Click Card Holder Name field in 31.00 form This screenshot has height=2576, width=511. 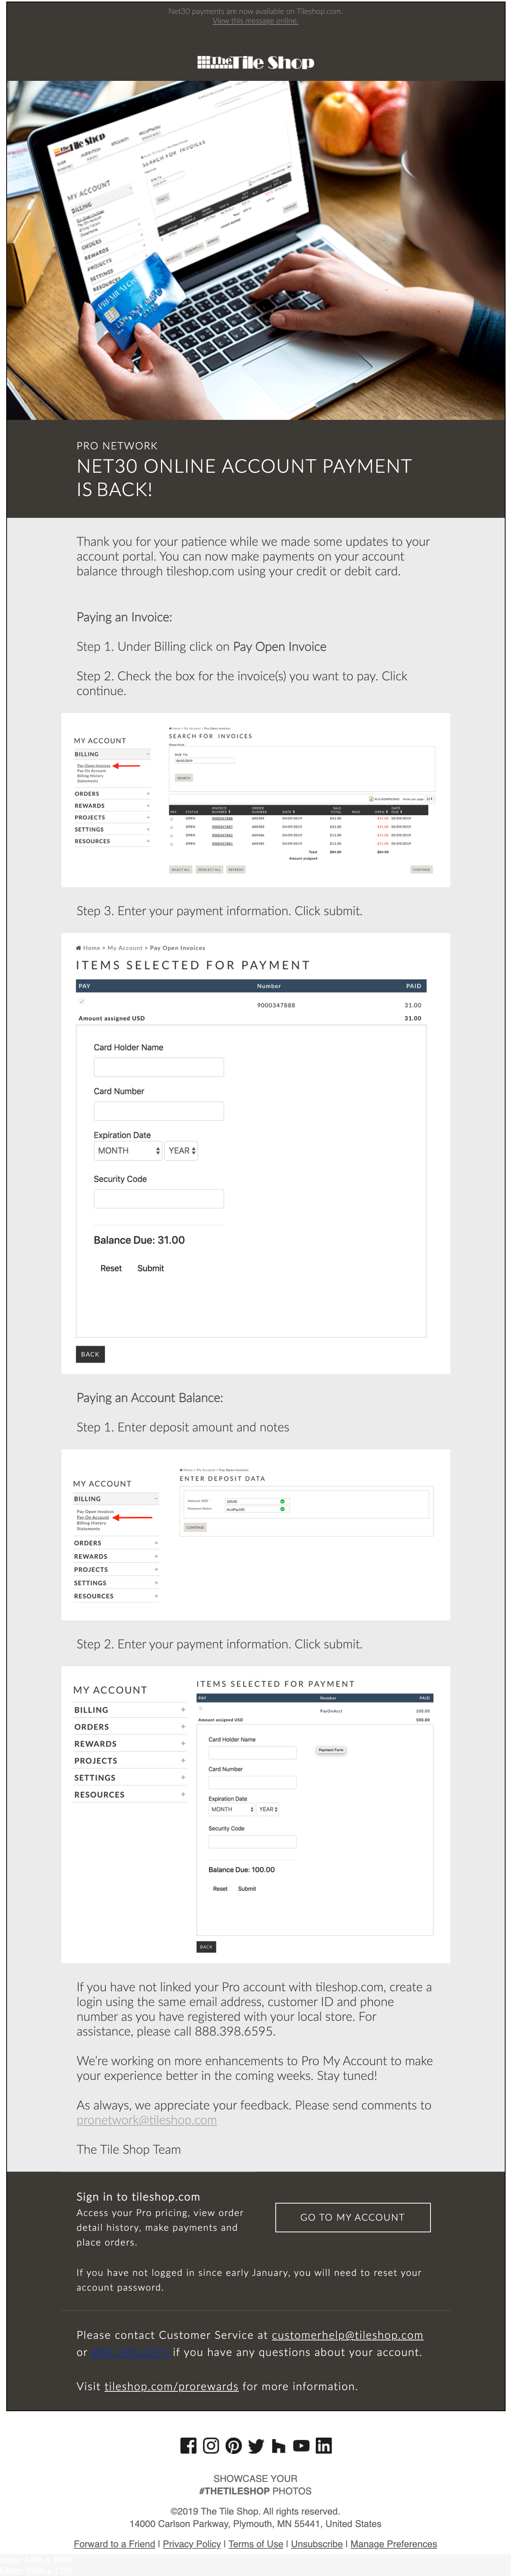click(x=159, y=1067)
